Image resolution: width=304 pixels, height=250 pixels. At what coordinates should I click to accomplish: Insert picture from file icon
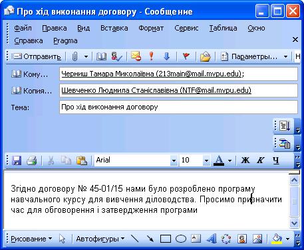[257, 239]
